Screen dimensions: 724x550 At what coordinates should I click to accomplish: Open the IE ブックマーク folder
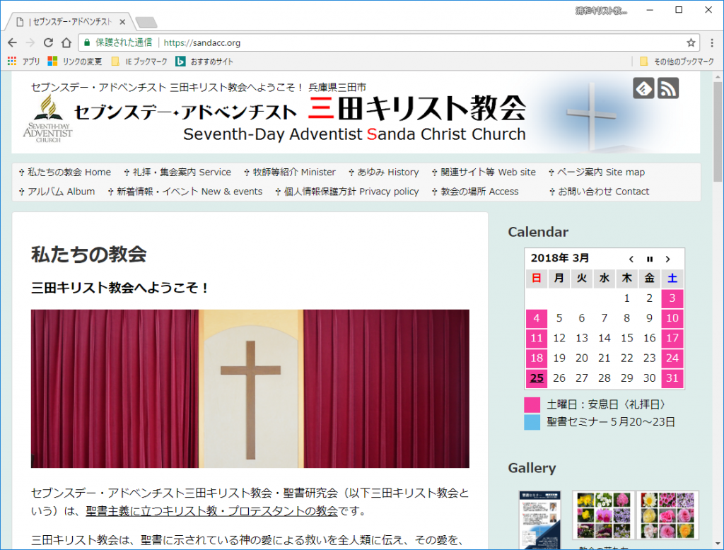(139, 62)
